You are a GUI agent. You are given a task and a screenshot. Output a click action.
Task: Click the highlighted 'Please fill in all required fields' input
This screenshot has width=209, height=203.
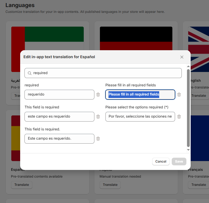[140, 95]
